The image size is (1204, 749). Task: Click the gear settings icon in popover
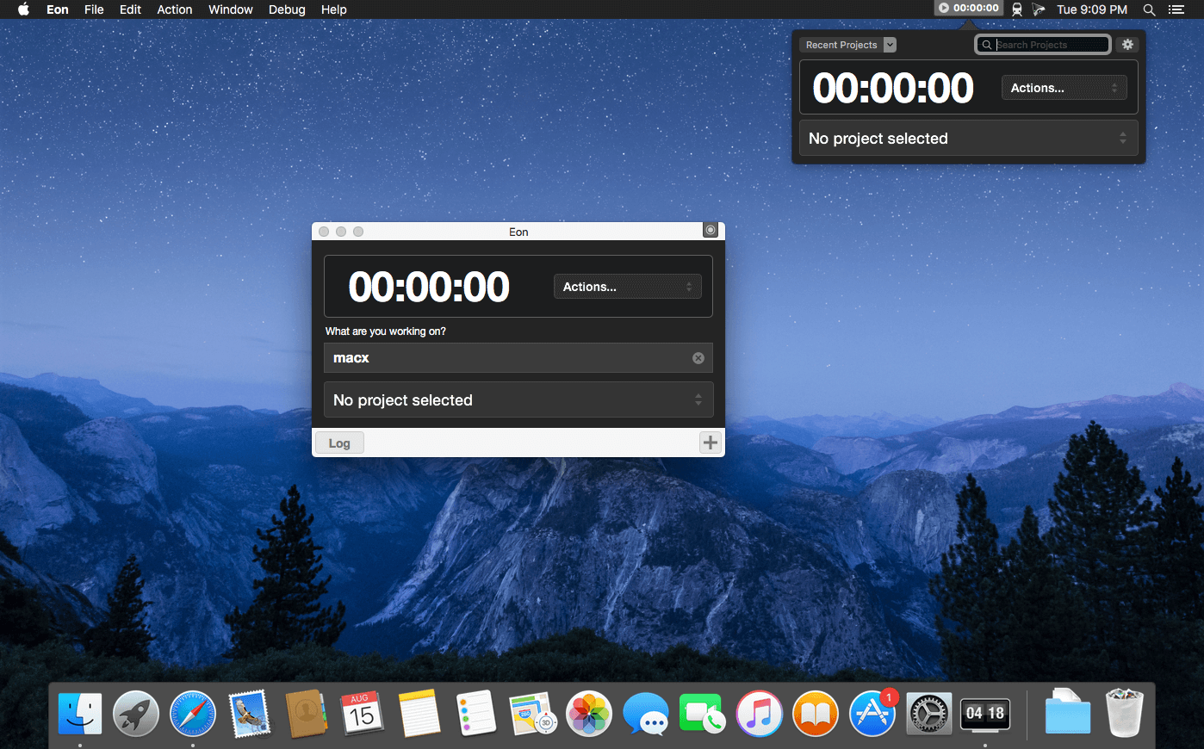tap(1127, 45)
